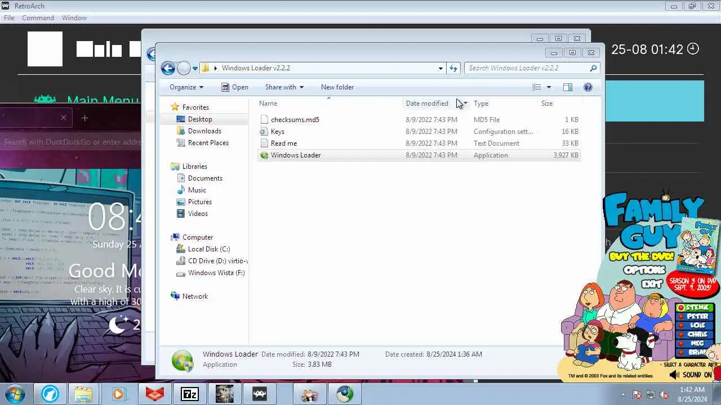Select Desktop in Favorites
The image size is (721, 405).
pos(200,119)
